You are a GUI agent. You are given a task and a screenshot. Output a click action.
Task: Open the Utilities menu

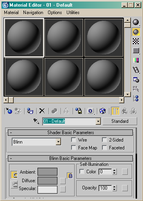(x=73, y=13)
